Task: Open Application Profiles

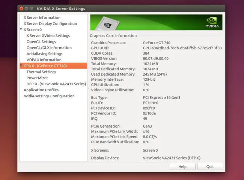Action: pyautogui.click(x=41, y=90)
